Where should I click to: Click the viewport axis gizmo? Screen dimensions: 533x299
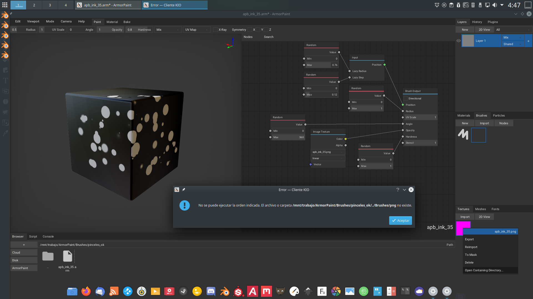230,43
